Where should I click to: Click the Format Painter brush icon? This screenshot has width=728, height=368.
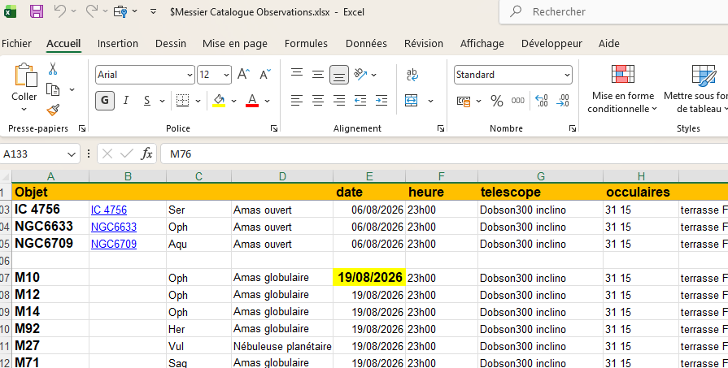pyautogui.click(x=53, y=110)
